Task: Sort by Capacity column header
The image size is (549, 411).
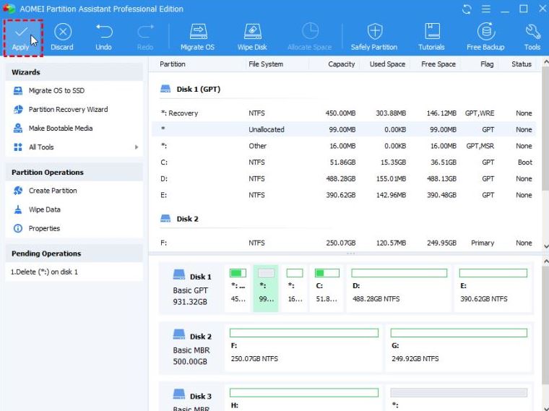Action: (x=342, y=64)
